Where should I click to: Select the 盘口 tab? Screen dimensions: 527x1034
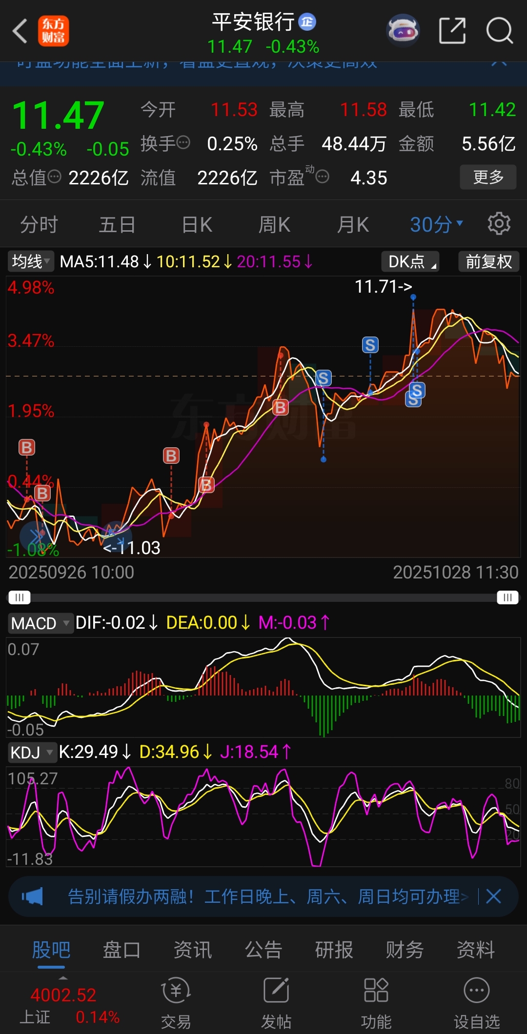pos(122,950)
